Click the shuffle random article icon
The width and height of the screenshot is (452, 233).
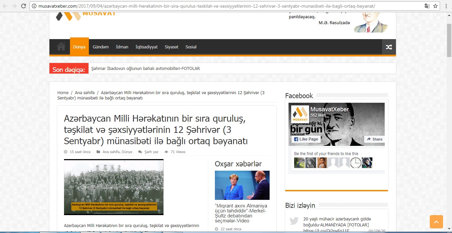(389, 47)
